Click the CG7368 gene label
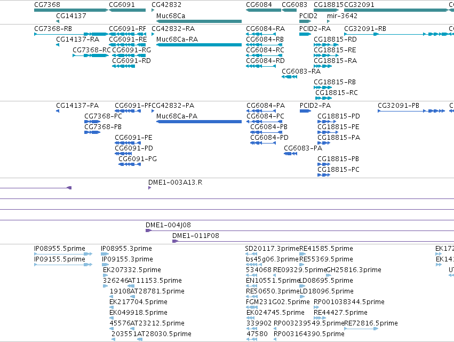The image size is (454, 342). (x=47, y=5)
